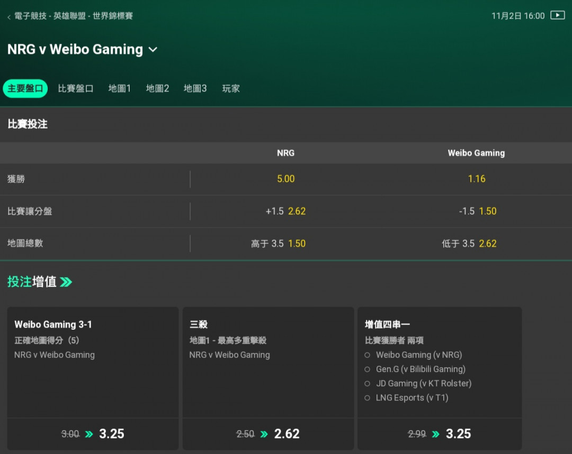Go back using the breadcrumb arrow
This screenshot has width=572, height=454.
click(9, 17)
